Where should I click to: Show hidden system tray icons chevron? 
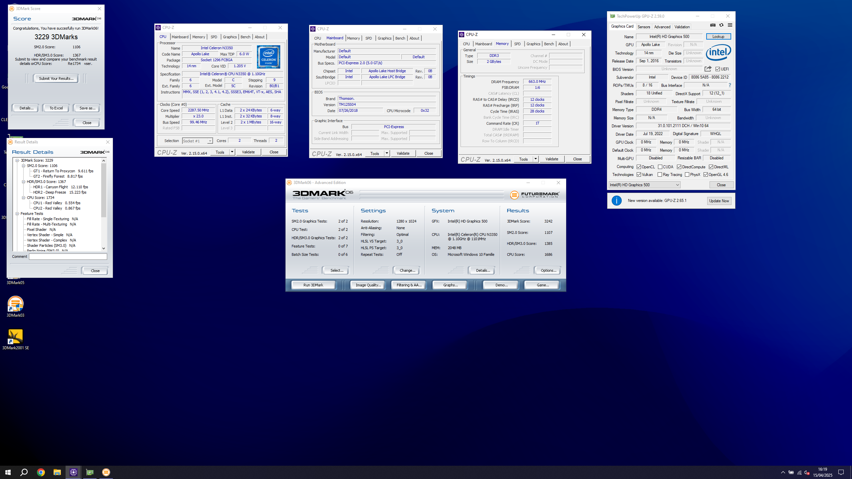click(783, 472)
